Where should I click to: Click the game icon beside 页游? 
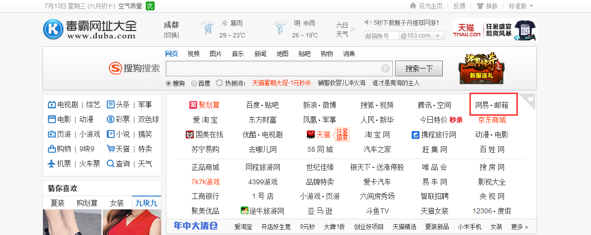51,134
